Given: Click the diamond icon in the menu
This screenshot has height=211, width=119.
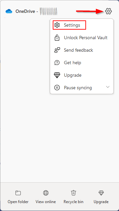Looking at the screenshot, I should [x=57, y=75].
